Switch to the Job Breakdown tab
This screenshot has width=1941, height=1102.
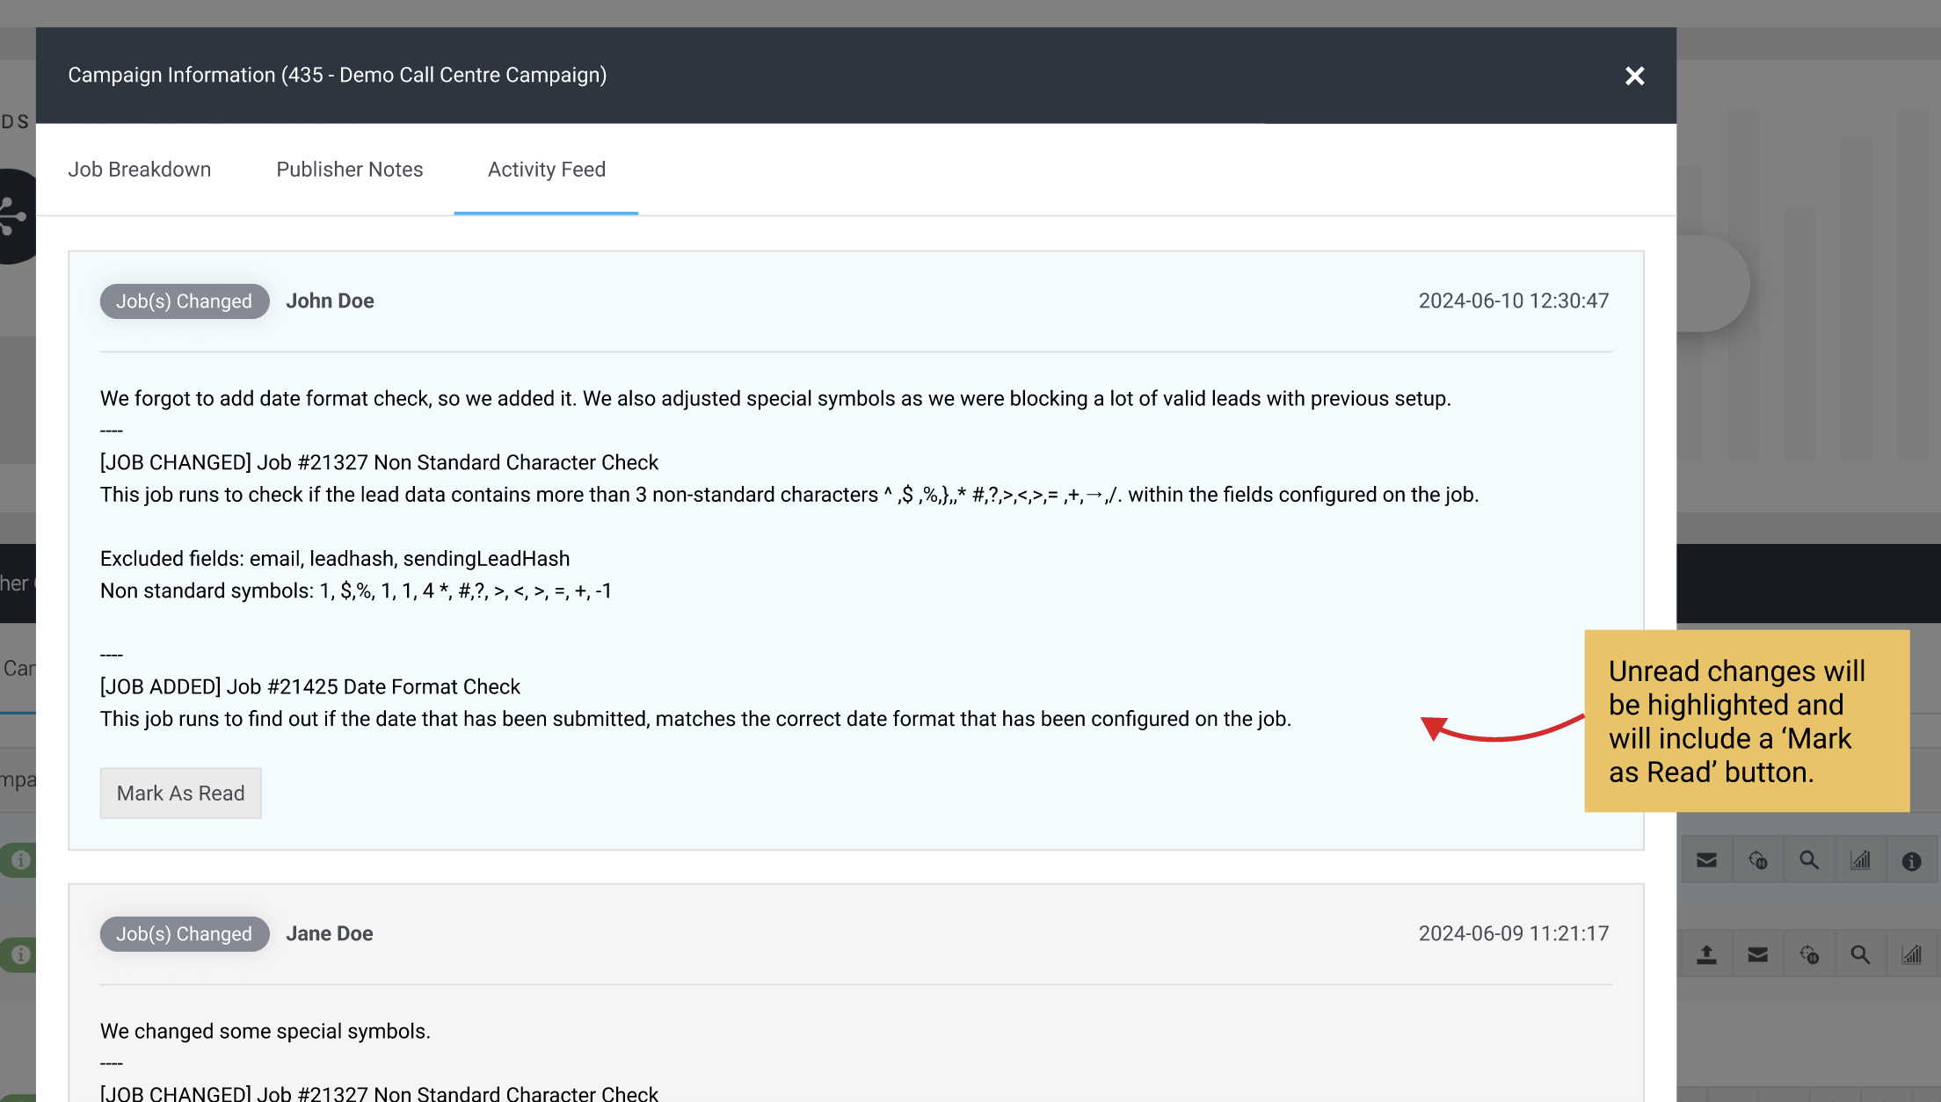pyautogui.click(x=140, y=170)
